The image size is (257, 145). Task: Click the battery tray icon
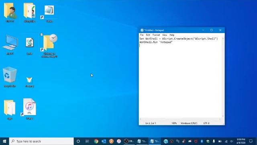220,141
